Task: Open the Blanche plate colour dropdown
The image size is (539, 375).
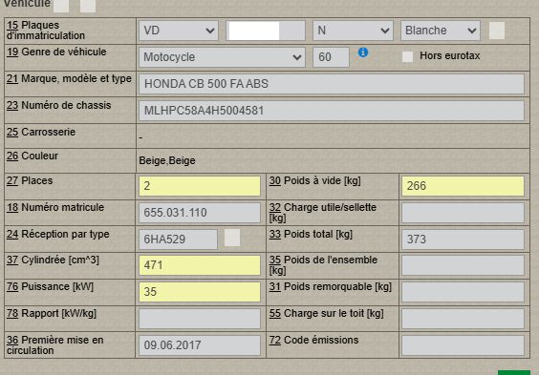Action: click(441, 31)
